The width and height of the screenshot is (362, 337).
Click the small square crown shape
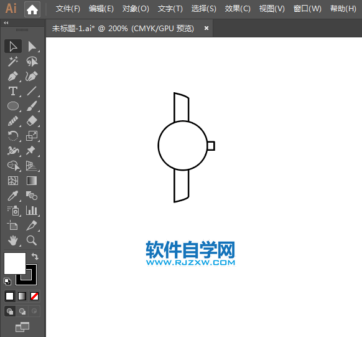click(x=211, y=146)
